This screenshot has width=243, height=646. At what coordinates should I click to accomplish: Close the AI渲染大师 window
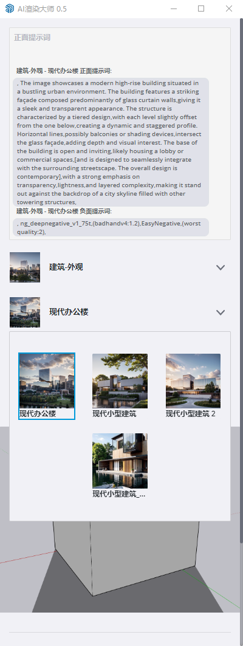229,9
